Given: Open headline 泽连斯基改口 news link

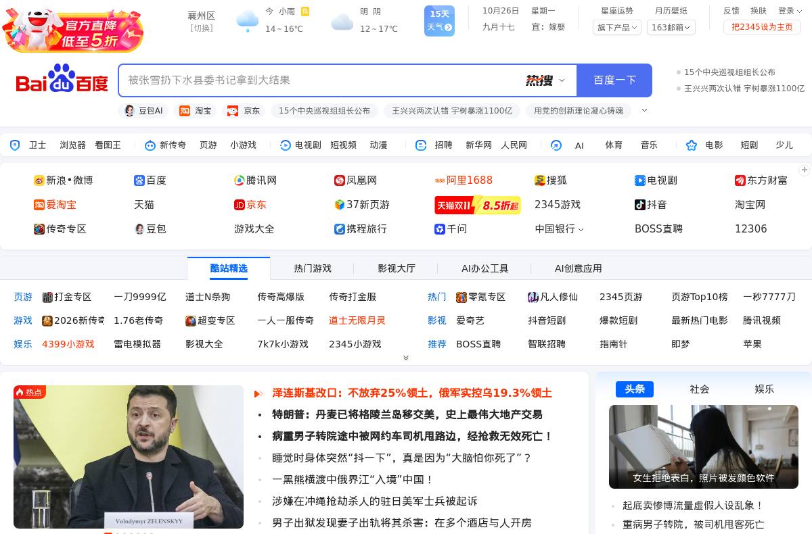Looking at the screenshot, I should coord(412,393).
